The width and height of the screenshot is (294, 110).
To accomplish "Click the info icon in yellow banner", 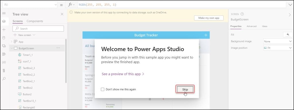I will pos(71,13).
